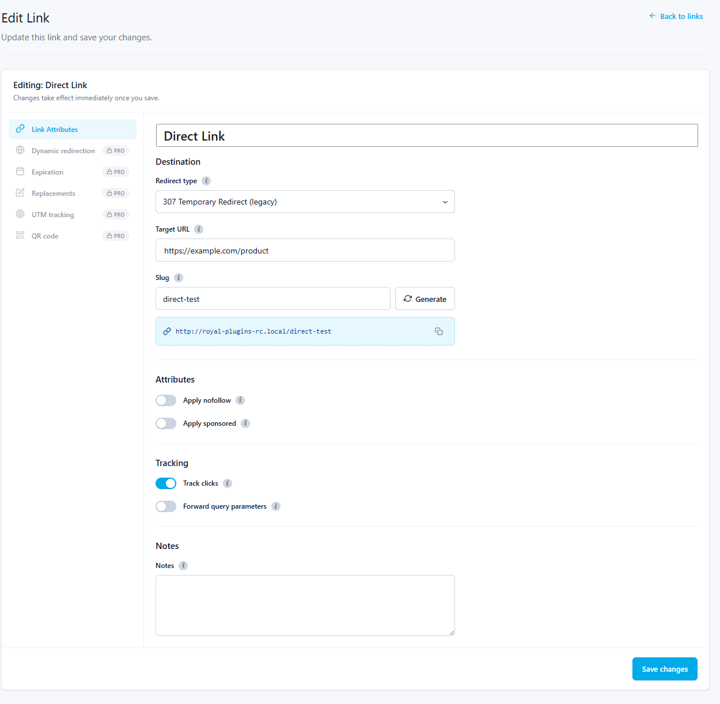Click the PRO lock badge on UTM tracking
720x704 pixels.
point(116,215)
